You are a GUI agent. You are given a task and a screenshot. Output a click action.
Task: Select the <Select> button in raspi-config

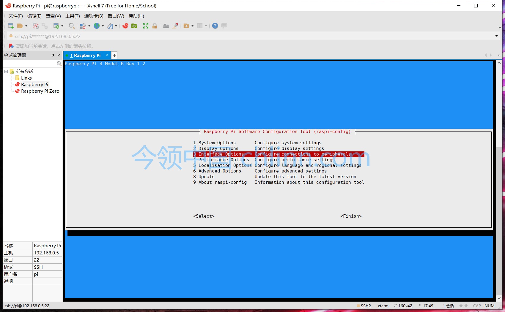(x=204, y=216)
